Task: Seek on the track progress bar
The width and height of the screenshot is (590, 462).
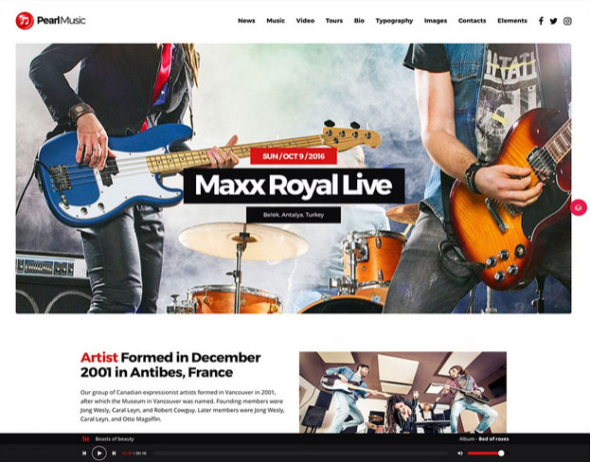Action: click(x=300, y=453)
